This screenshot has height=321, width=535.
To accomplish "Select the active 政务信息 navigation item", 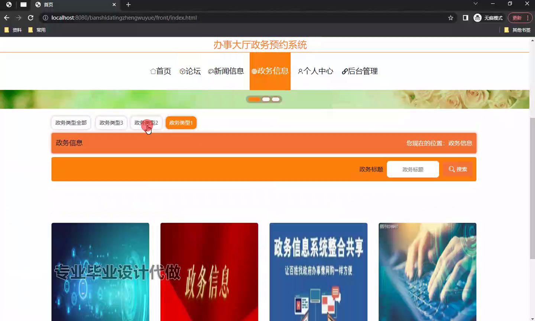I will [x=270, y=71].
